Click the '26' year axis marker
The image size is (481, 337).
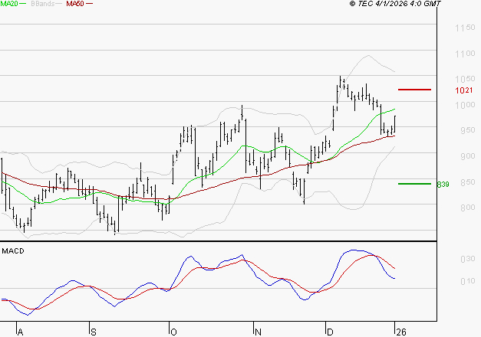pos(400,332)
